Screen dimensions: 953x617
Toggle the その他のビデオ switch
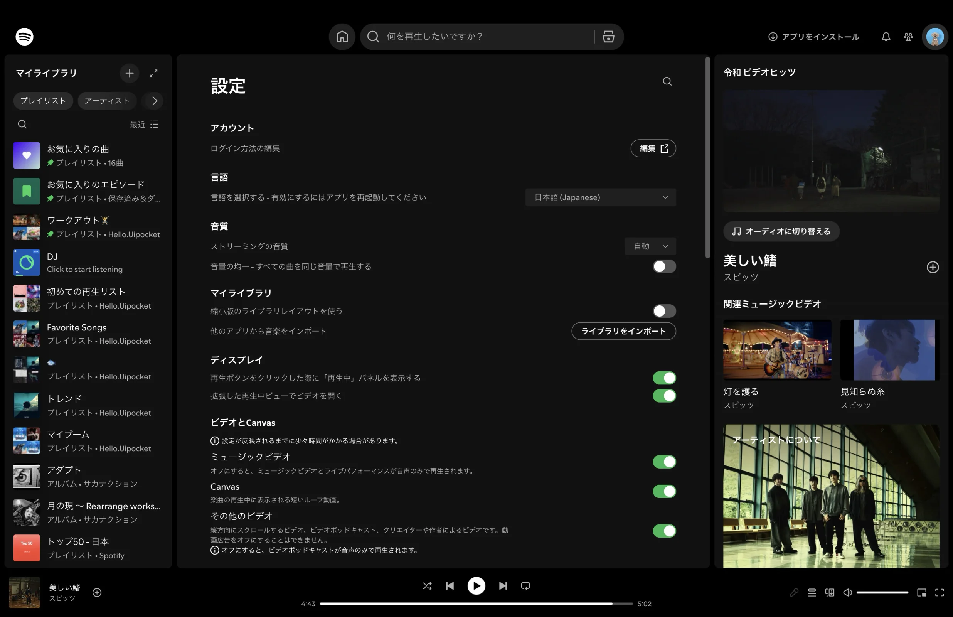click(664, 531)
